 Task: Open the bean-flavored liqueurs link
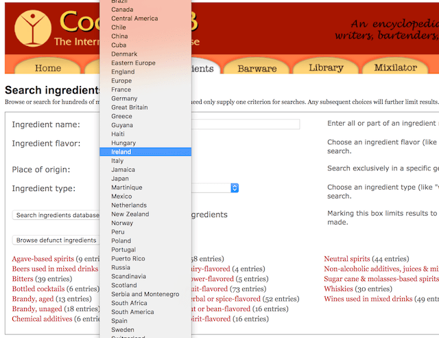coord(221,309)
